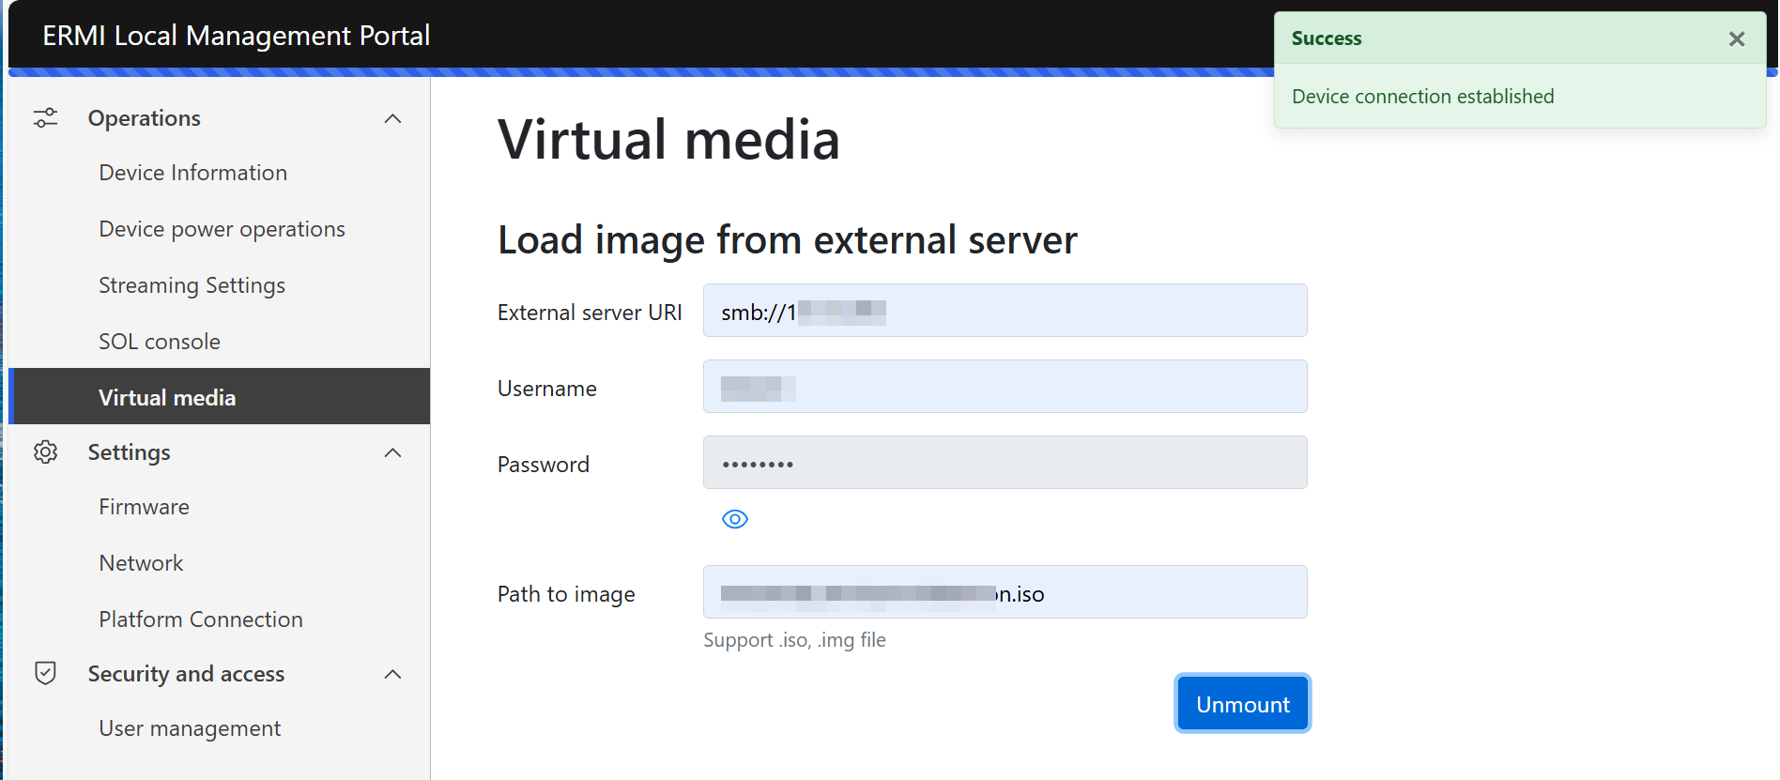The height and width of the screenshot is (780, 1780).
Task: Open the SOL console
Action: point(160,342)
